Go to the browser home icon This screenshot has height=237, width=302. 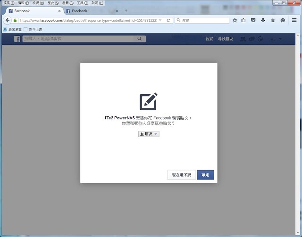click(x=273, y=20)
